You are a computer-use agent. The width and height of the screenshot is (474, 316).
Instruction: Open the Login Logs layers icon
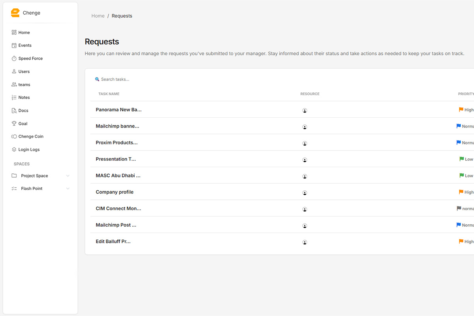coord(14,150)
